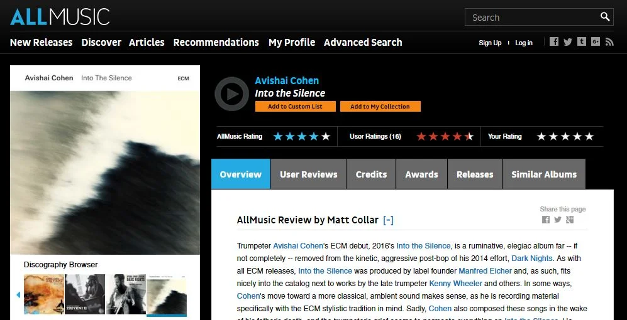Image resolution: width=627 pixels, height=320 pixels.
Task: Open the Google Plus icon in header
Action: [x=596, y=41]
